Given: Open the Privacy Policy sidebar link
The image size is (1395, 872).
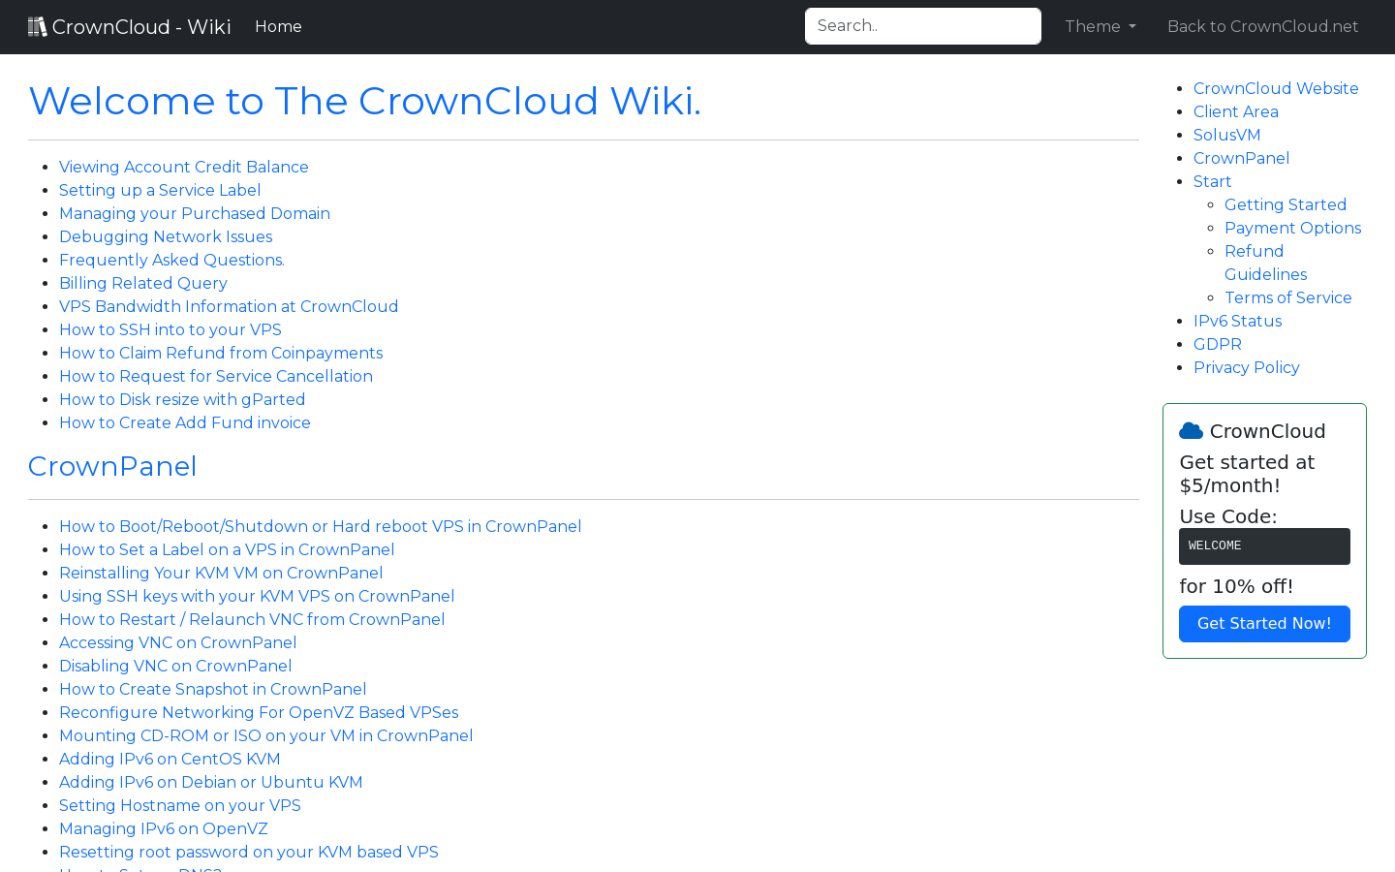Looking at the screenshot, I should 1246,367.
